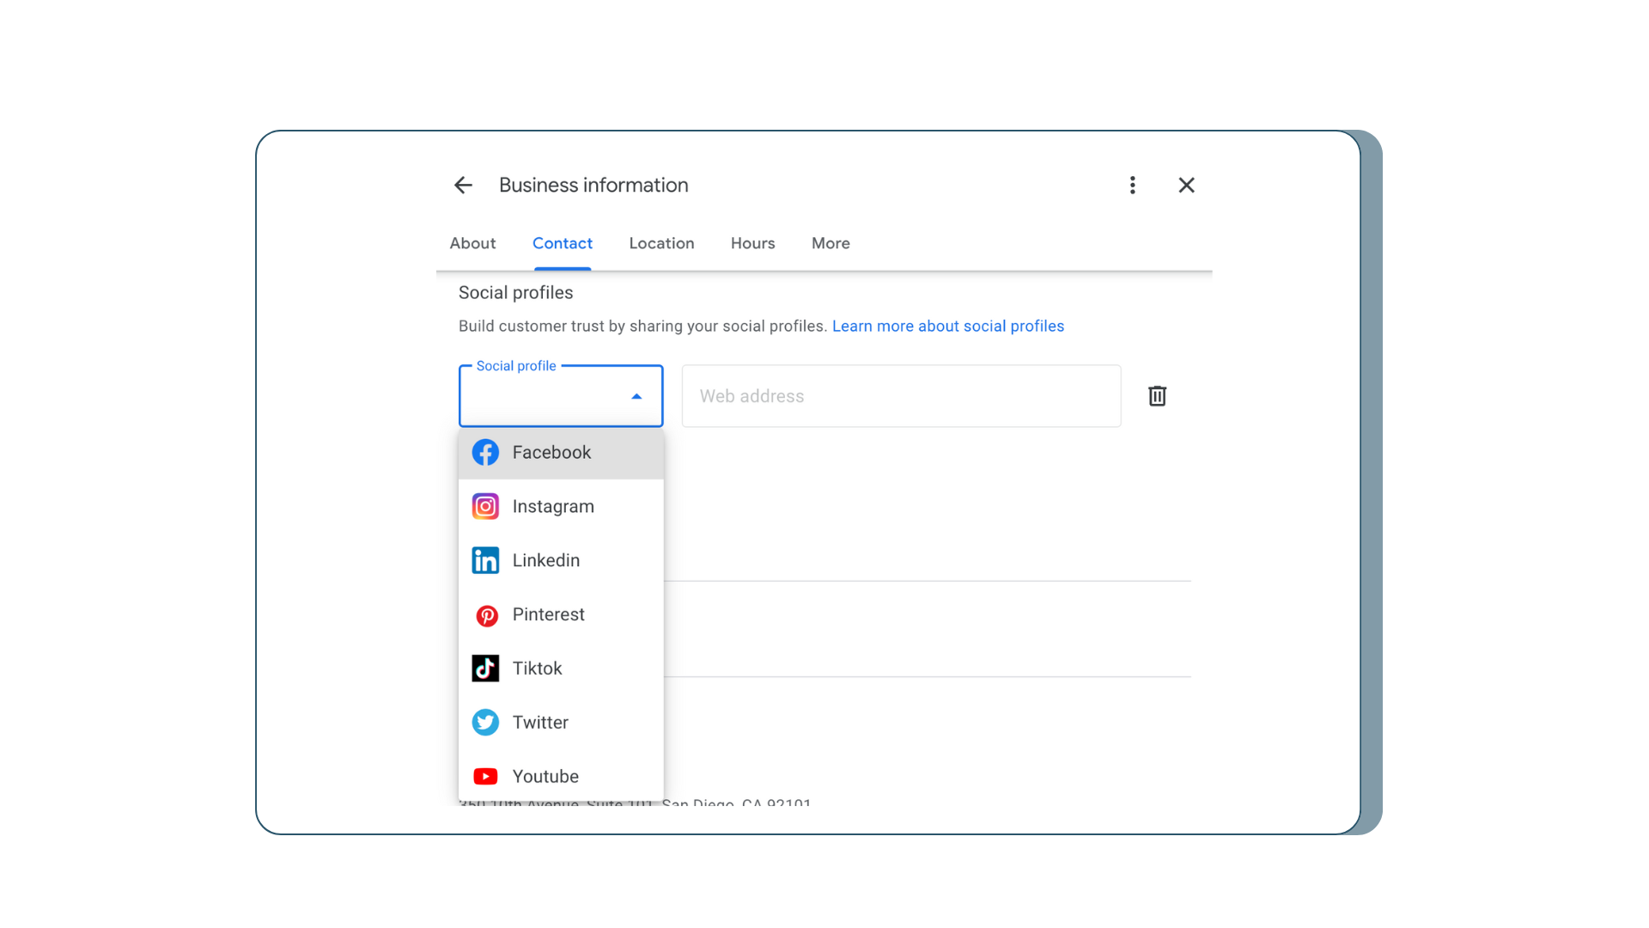Click the Social profiles heading

(x=515, y=293)
